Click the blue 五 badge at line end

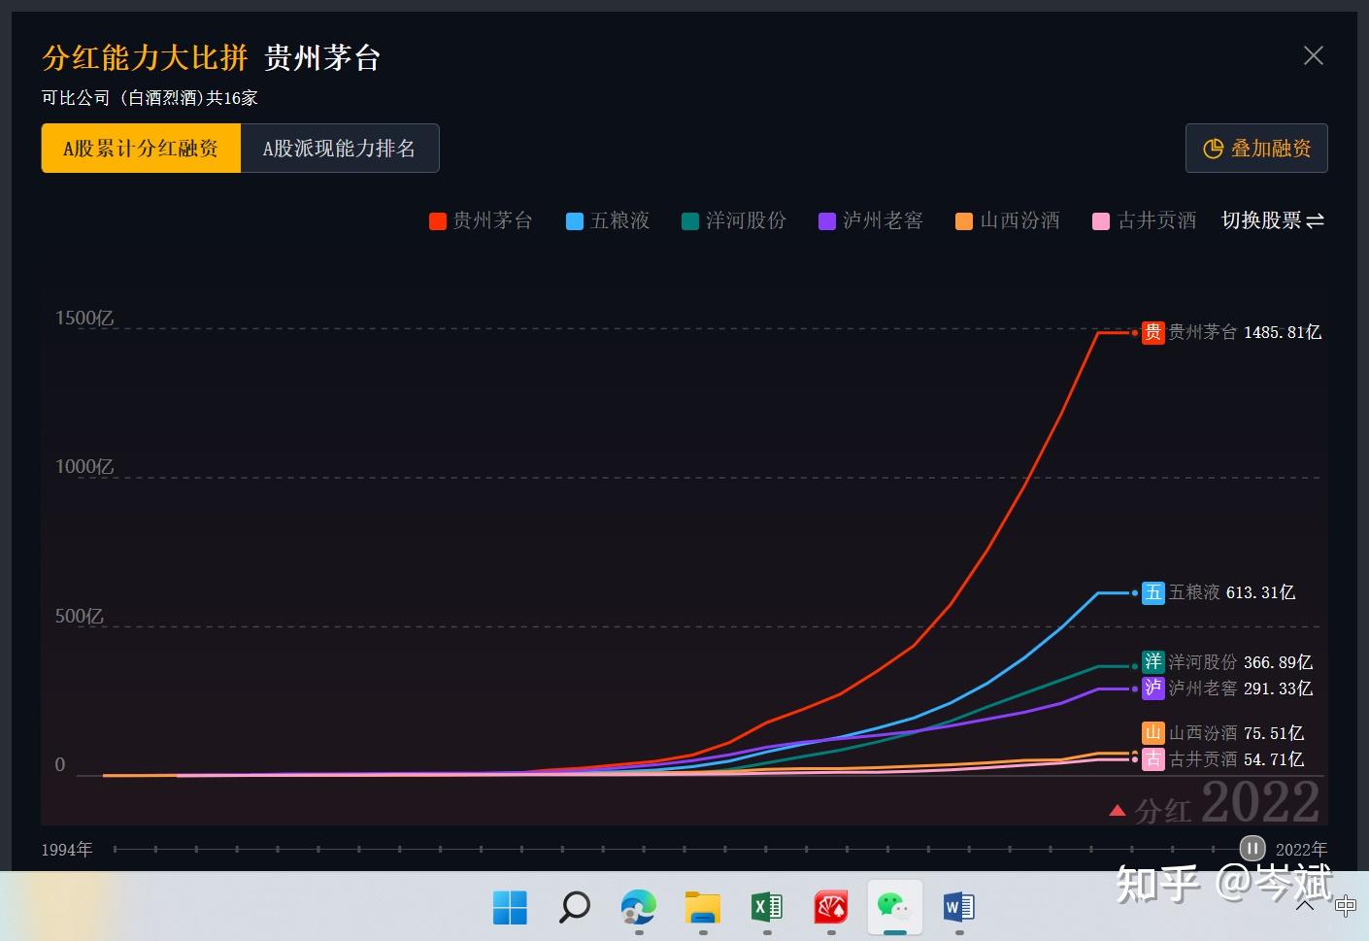tap(1153, 593)
